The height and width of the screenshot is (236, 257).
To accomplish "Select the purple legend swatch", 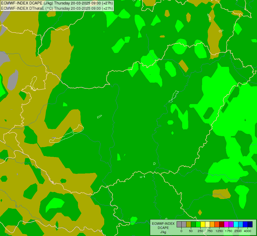I will tap(231, 224).
